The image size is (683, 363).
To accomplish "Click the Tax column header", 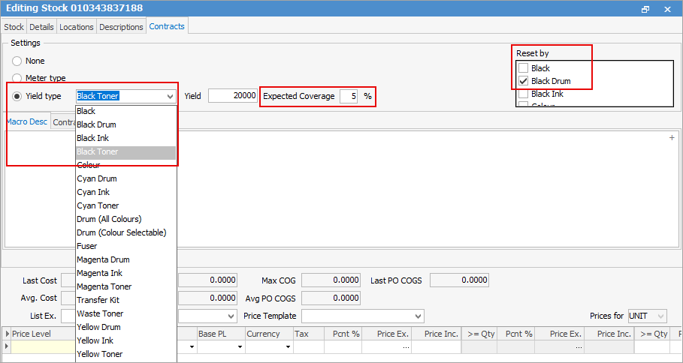I will 309,334.
